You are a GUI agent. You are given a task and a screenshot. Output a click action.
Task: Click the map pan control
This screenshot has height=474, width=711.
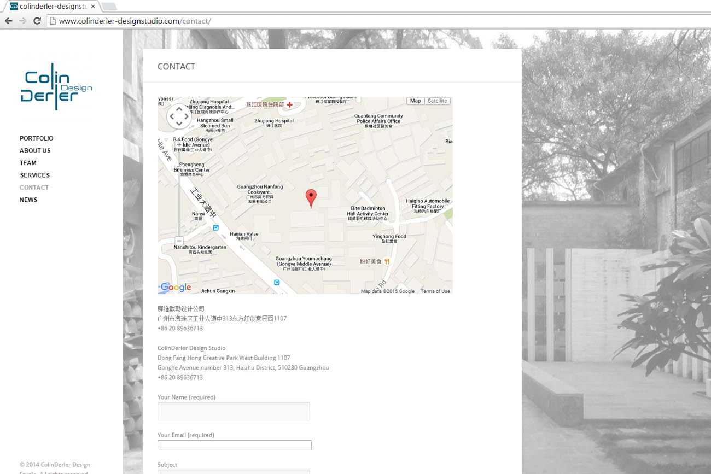point(179,116)
